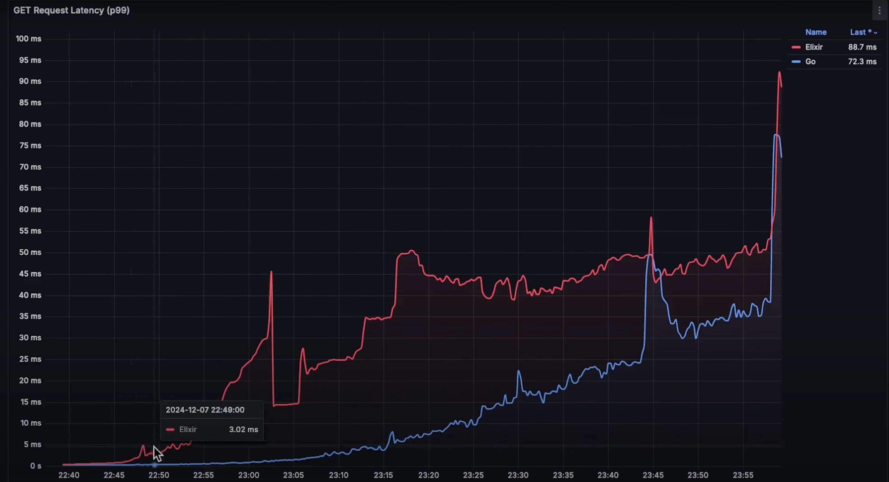Image resolution: width=889 pixels, height=482 pixels.
Task: Click the GET Request Latency (p99) panel title
Action: (72, 10)
